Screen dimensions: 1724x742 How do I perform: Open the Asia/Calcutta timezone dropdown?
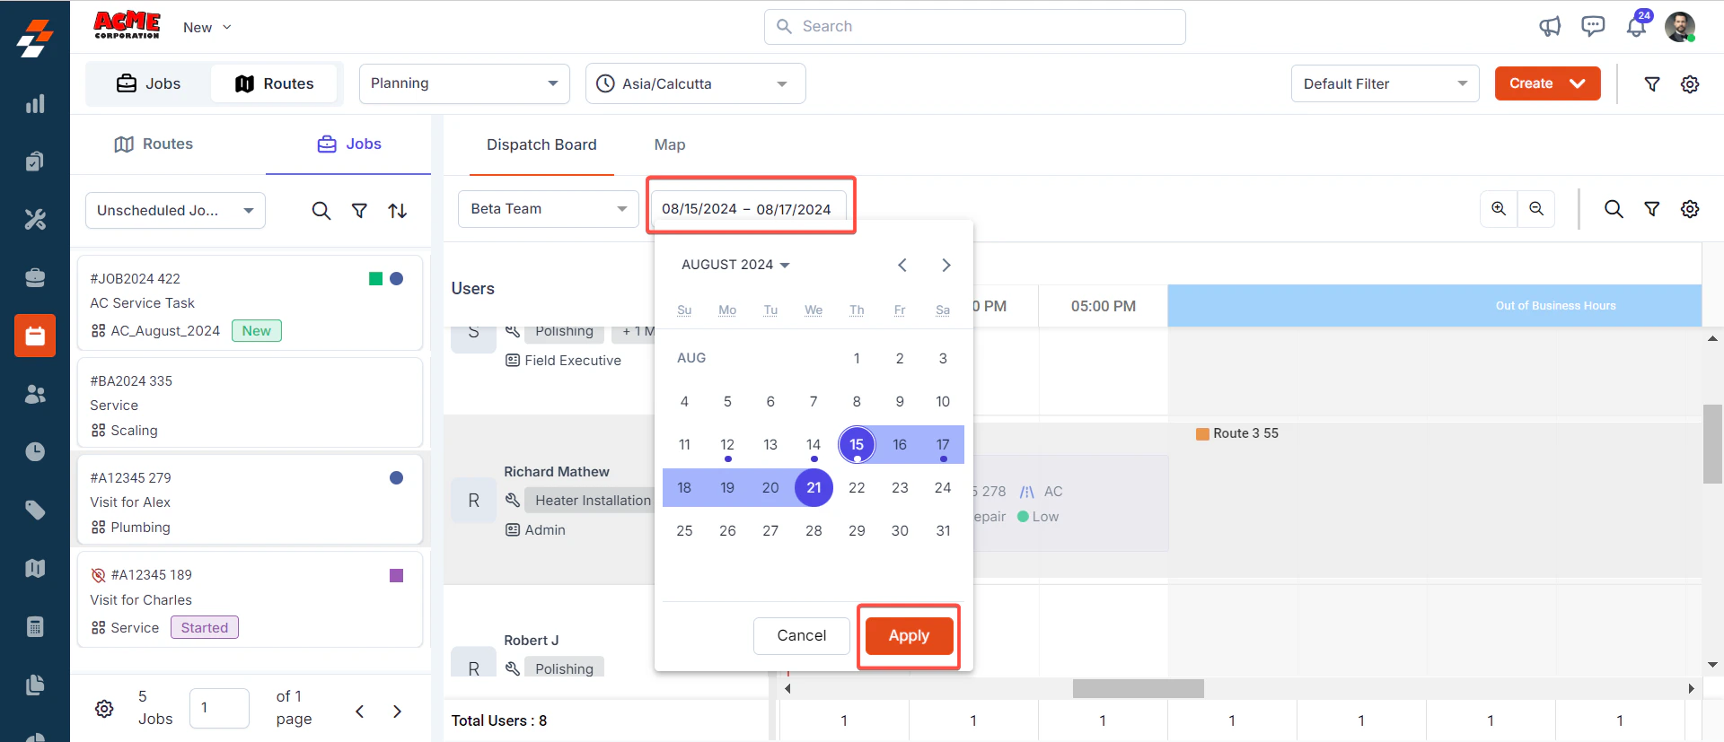pos(695,83)
